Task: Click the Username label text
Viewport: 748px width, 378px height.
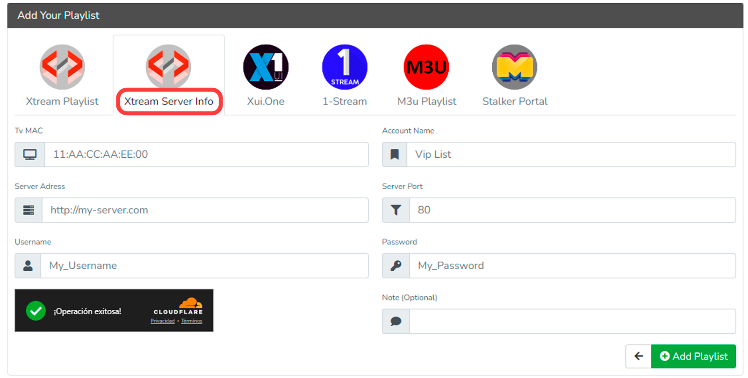Action: 33,242
